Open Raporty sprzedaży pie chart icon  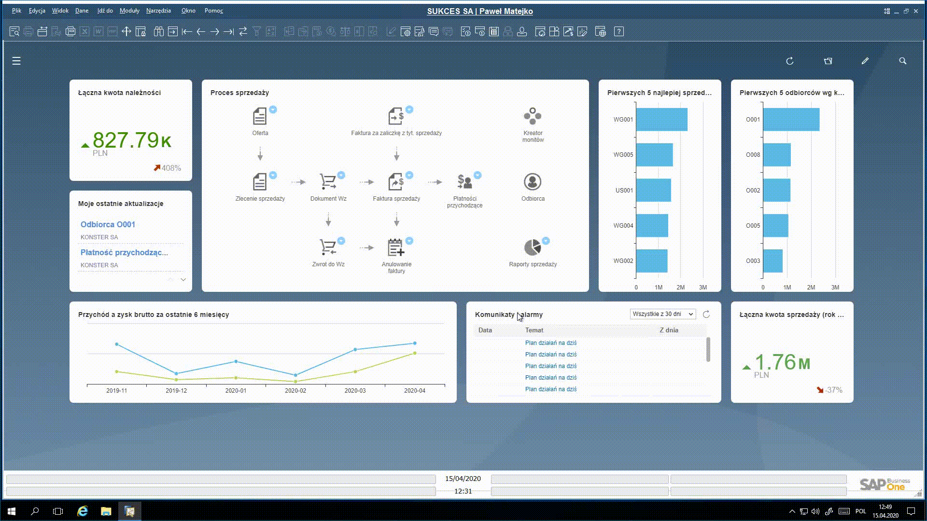pos(532,247)
